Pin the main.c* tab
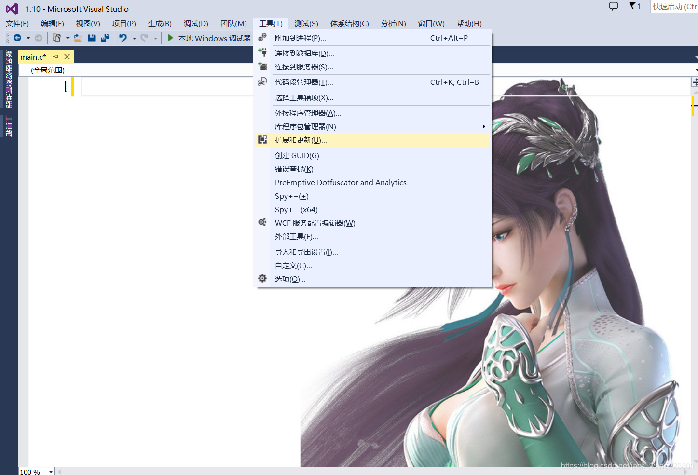The image size is (698, 475). (x=56, y=56)
